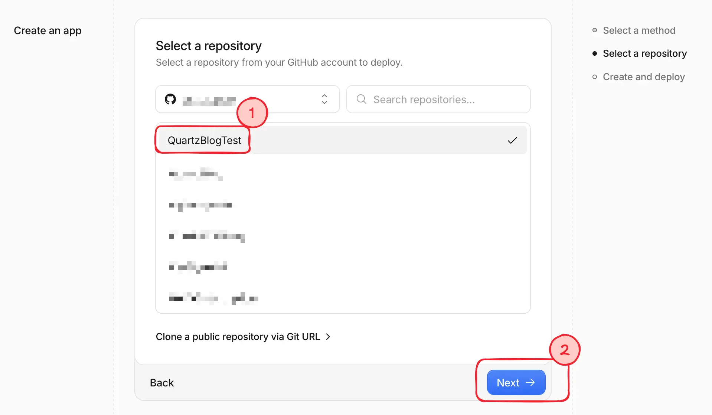Choose the last blurred repository entry
This screenshot has width=712, height=415.
pos(341,298)
